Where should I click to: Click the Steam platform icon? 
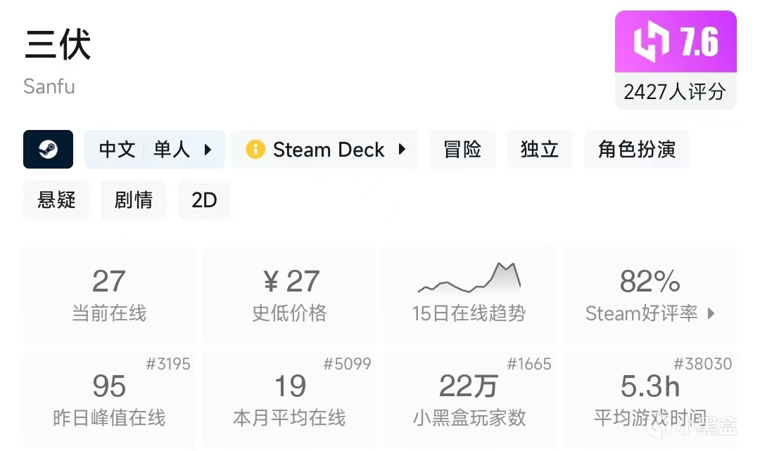[x=48, y=149]
